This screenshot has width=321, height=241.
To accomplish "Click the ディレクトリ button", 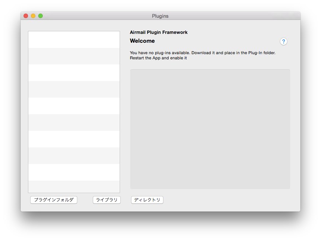I will (x=147, y=200).
